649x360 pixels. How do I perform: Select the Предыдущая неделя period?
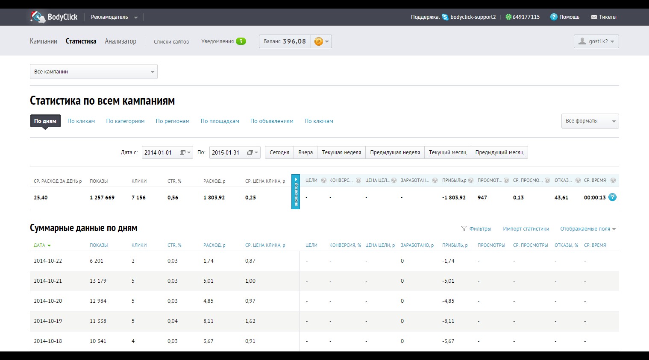tap(395, 152)
